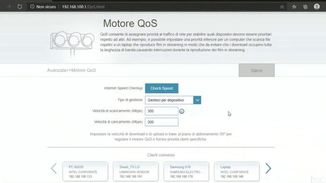Click the 'Avanzata>>Motore QoS' breadcrumb

click(71, 70)
